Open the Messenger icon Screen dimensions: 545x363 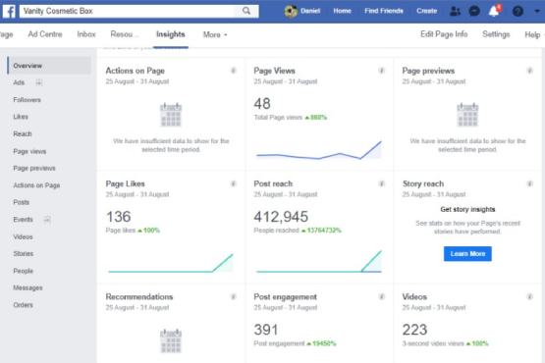point(474,11)
